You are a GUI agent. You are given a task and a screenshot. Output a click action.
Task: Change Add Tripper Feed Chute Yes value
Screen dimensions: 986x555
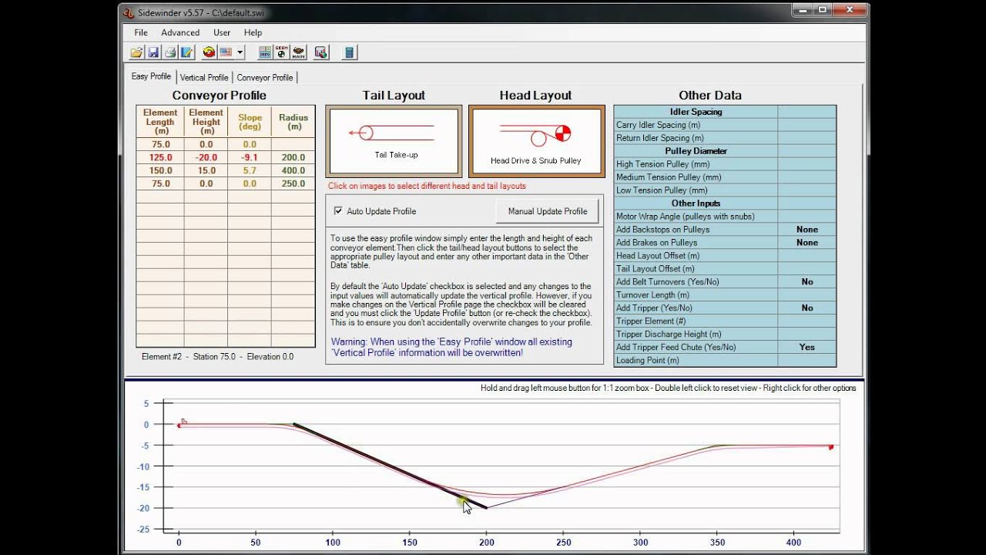click(807, 348)
